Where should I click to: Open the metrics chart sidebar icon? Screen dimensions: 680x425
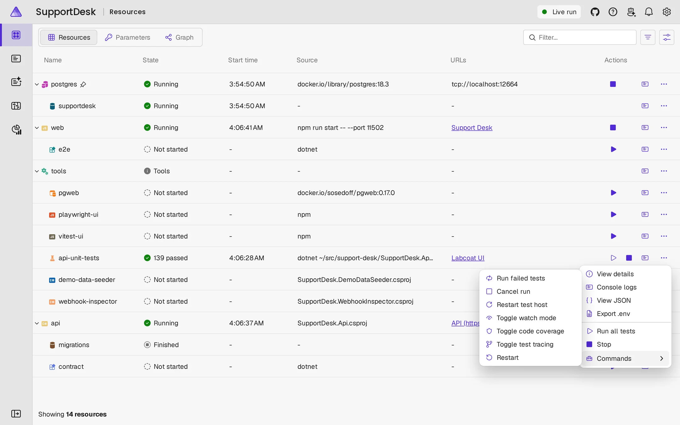coord(16,129)
